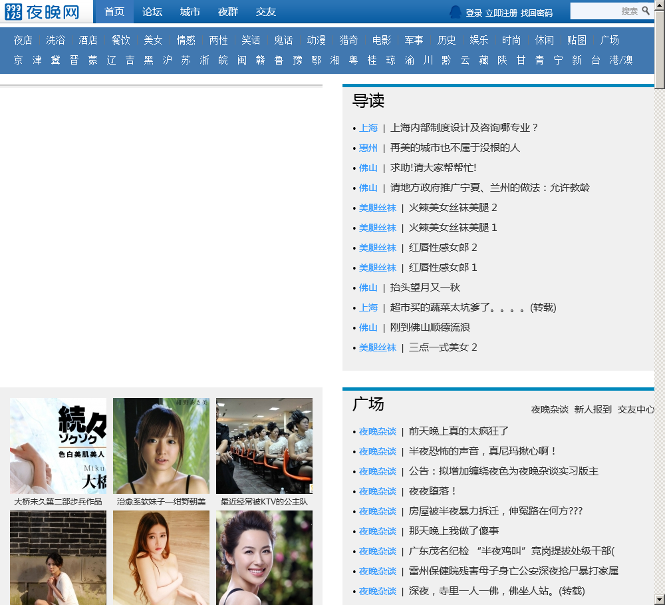The width and height of the screenshot is (665, 605).
Task: Click the search magnifier icon
Action: [646, 11]
